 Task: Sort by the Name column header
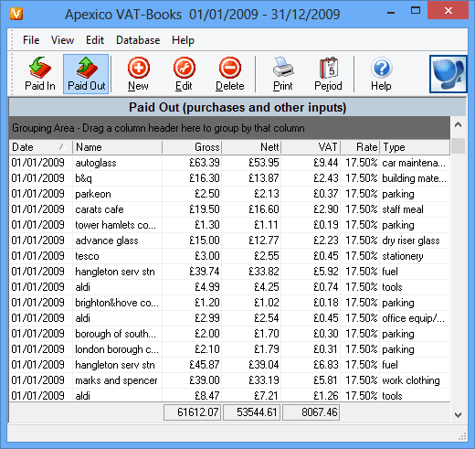[117, 147]
